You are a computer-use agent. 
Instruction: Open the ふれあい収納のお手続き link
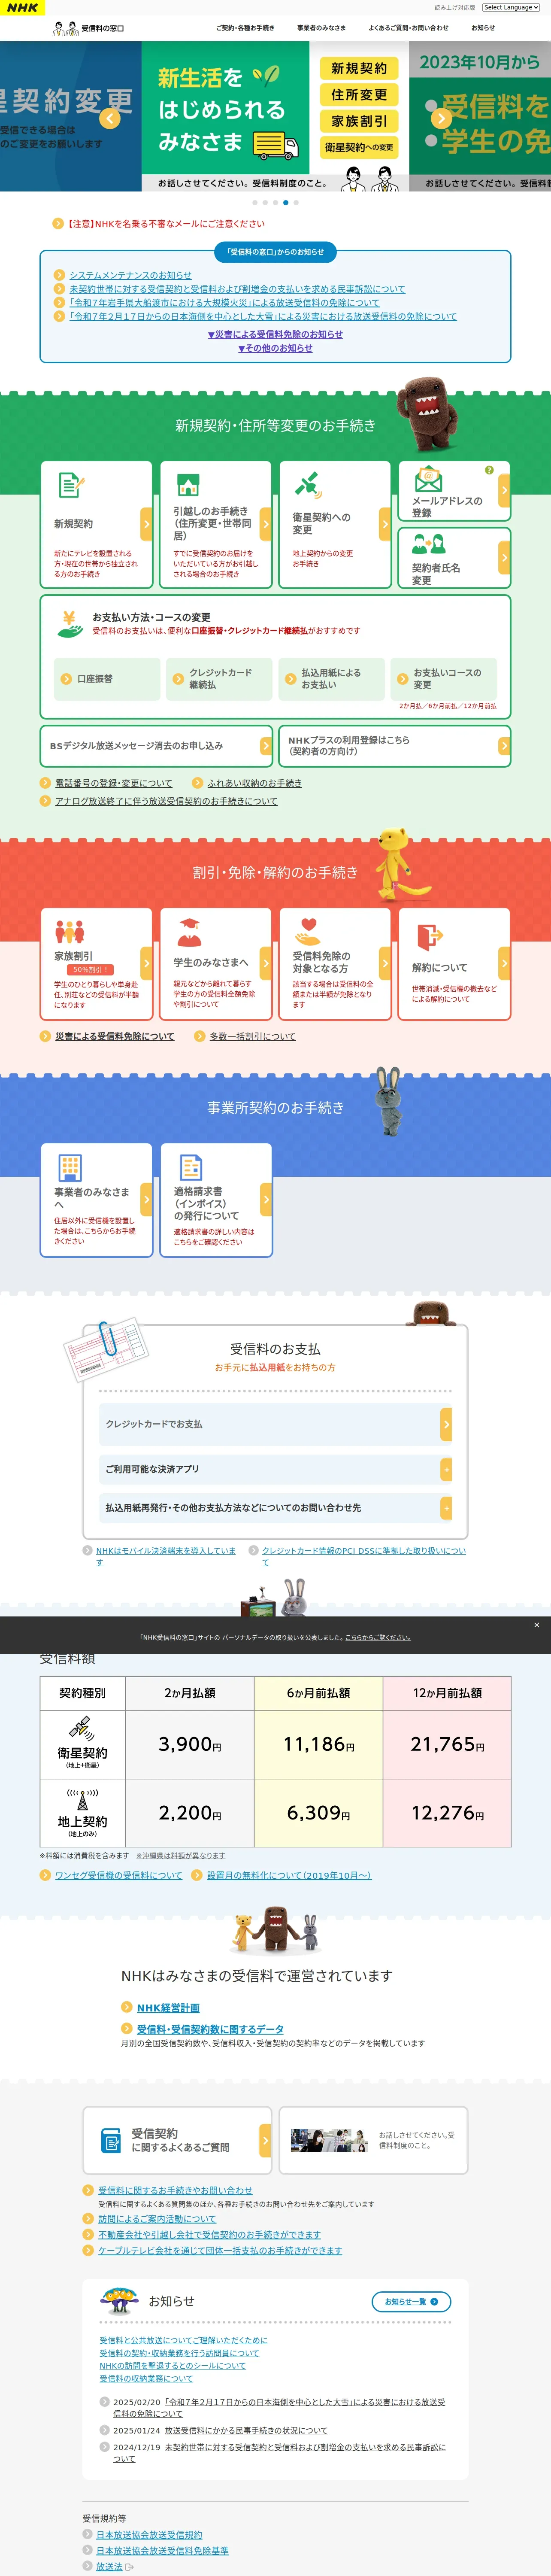(254, 783)
